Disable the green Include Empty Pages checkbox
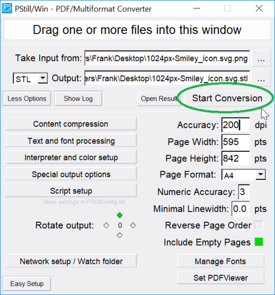The height and width of the screenshot is (295, 275). (x=259, y=242)
